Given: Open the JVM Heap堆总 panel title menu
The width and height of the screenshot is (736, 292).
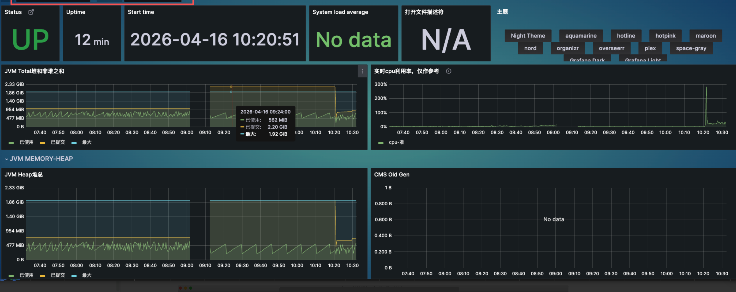Looking at the screenshot, I should (x=24, y=174).
